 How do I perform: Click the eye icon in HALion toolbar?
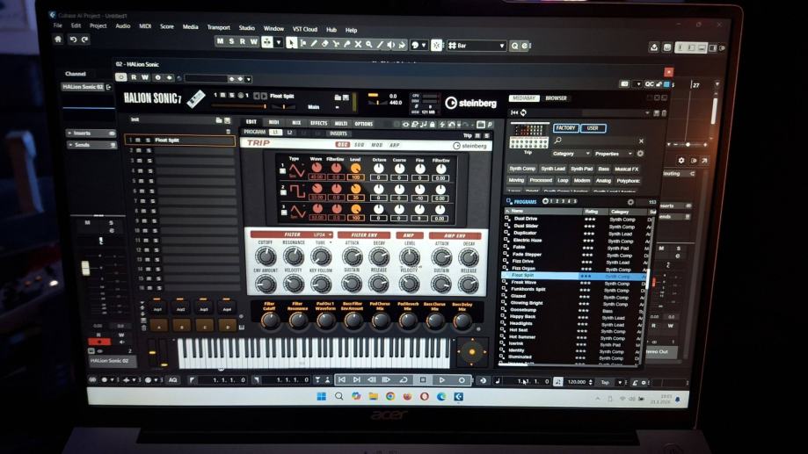point(405,124)
